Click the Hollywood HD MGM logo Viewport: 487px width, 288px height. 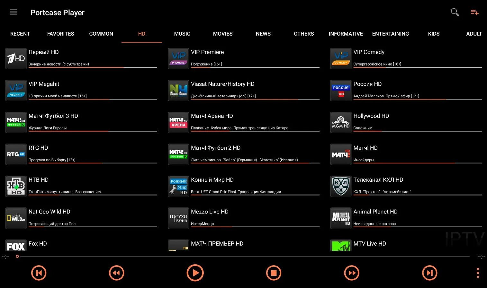point(341,122)
